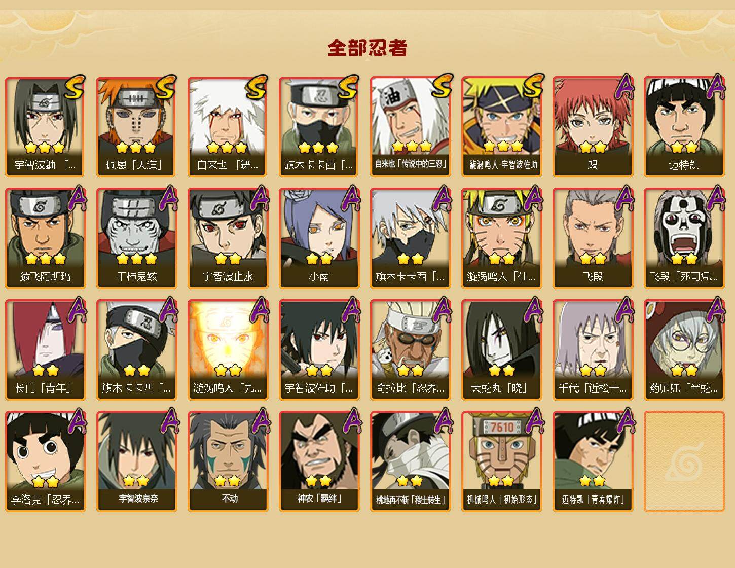Choose the 大蛇丸「晓」ninja card
The width and height of the screenshot is (735, 568).
(x=501, y=350)
